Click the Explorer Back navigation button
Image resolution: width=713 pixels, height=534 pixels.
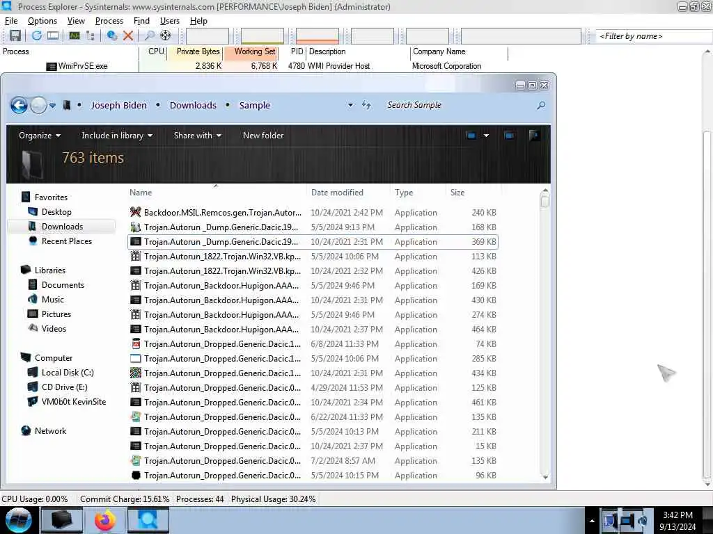pos(19,106)
